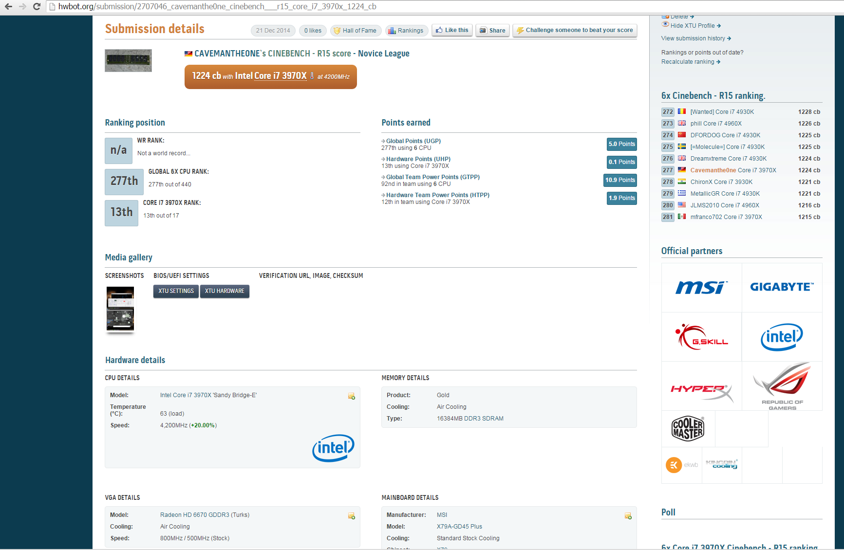This screenshot has height=550, width=844.
Task: Open [Wanted] Core i7 4930K ranking entry
Action: pos(722,112)
